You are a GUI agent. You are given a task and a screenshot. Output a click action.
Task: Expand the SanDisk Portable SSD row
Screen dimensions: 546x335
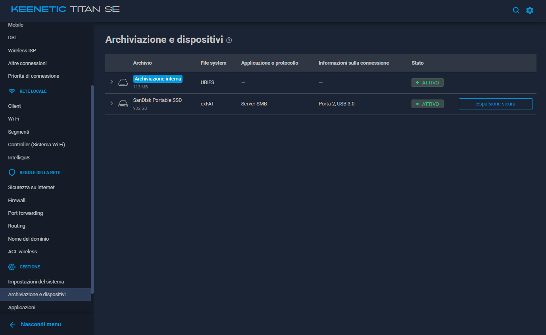pyautogui.click(x=112, y=103)
